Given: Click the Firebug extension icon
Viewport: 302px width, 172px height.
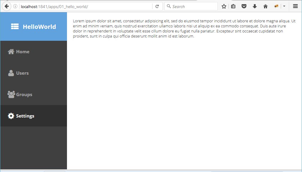Looking at the screenshot, I should pyautogui.click(x=276, y=6).
